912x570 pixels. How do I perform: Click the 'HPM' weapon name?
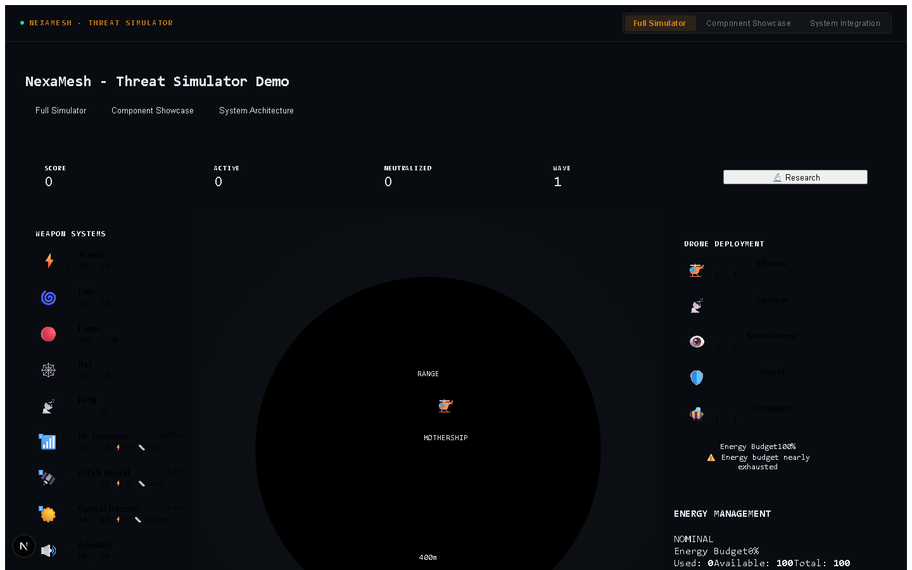tap(87, 400)
